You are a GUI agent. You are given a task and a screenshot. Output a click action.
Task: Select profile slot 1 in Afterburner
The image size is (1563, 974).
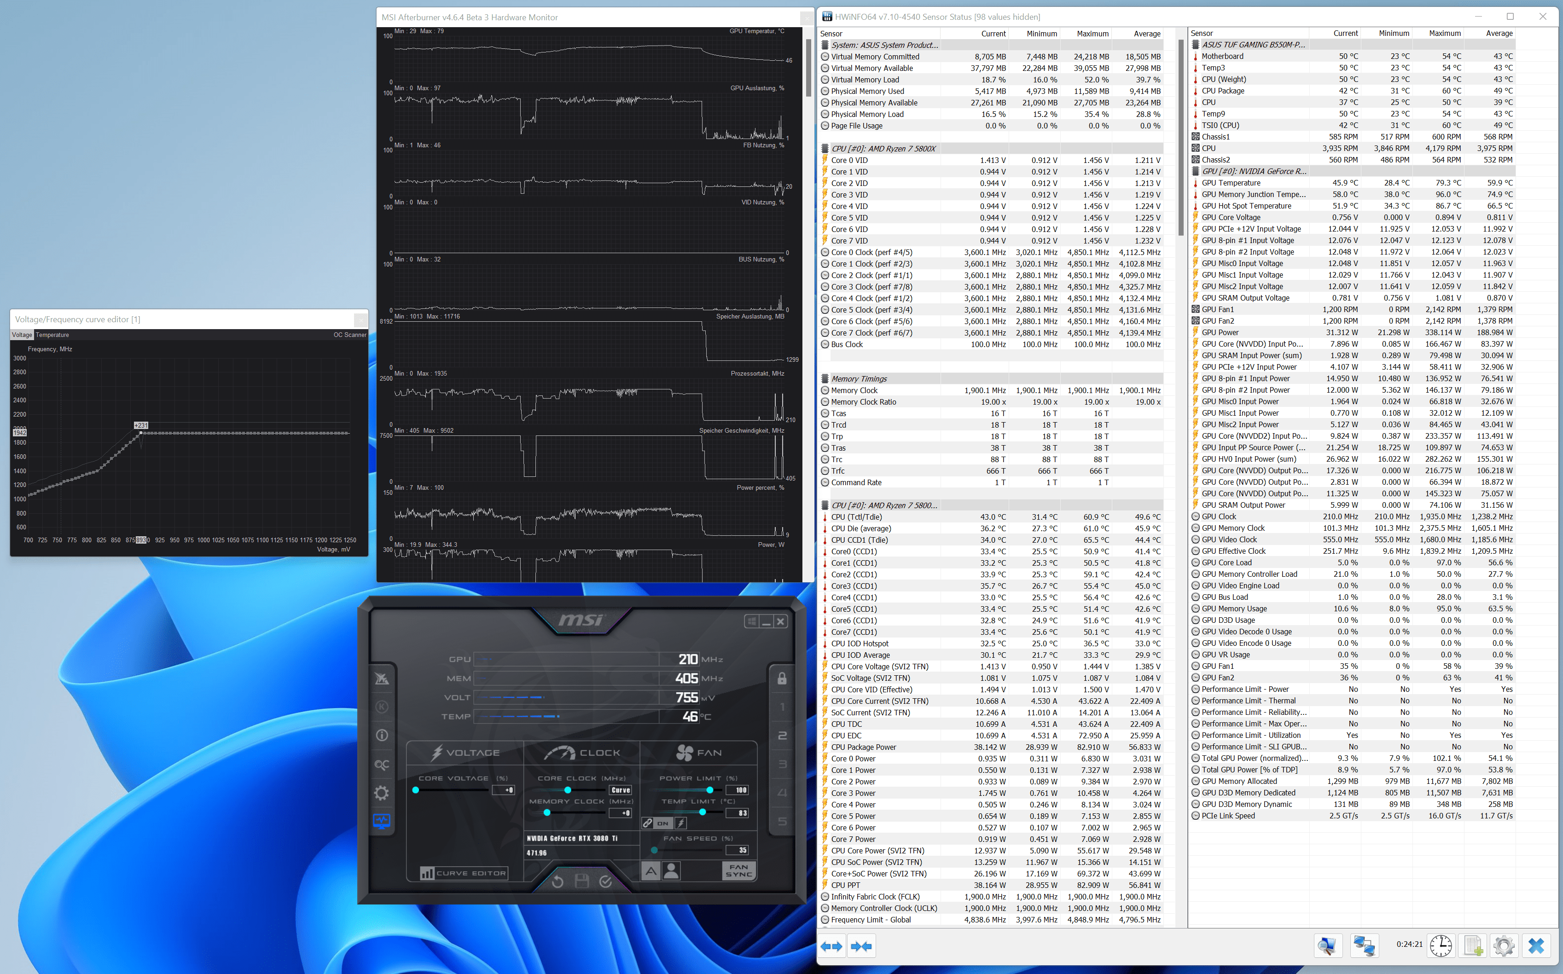click(782, 707)
